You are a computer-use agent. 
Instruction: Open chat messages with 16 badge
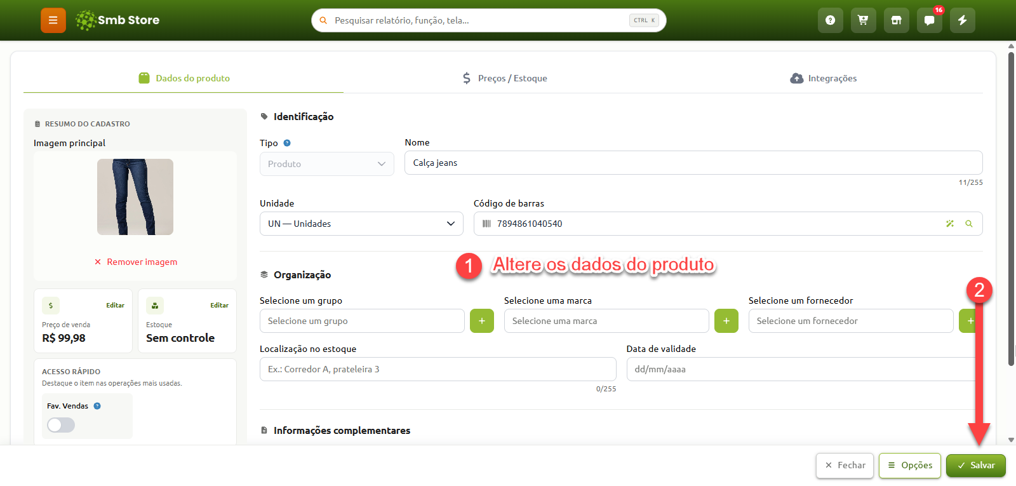[929, 20]
